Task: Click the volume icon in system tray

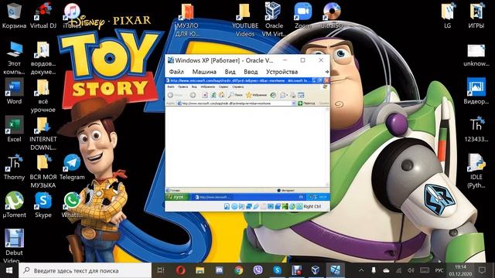Action: coord(411,270)
